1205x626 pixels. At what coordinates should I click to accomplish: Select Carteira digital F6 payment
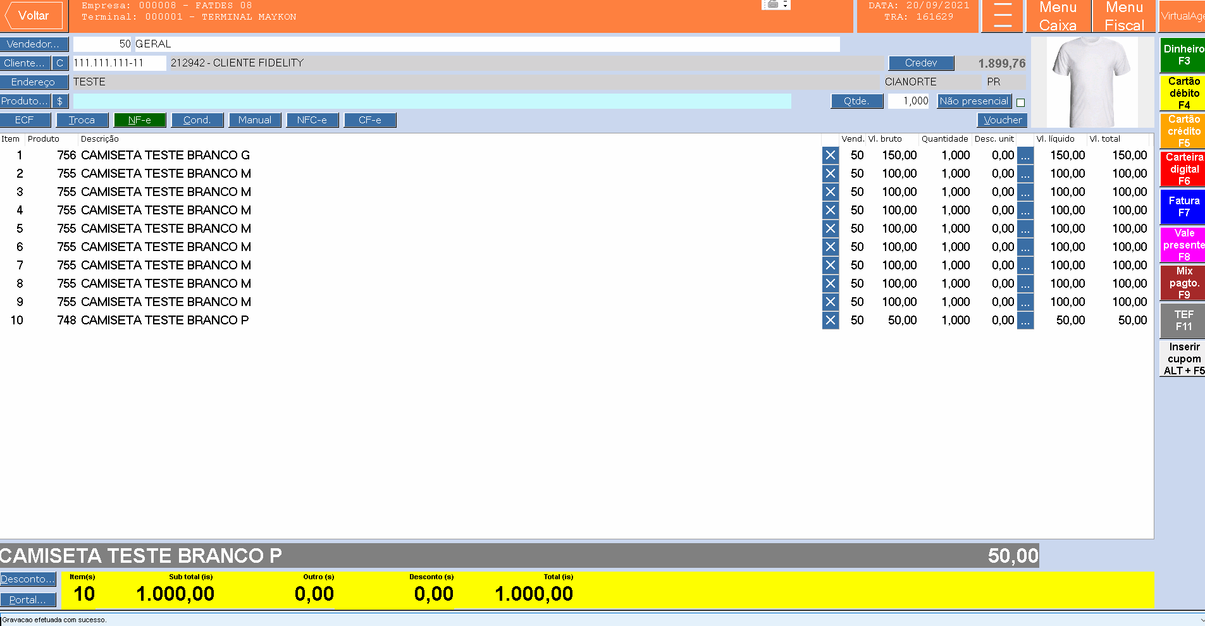1183,169
